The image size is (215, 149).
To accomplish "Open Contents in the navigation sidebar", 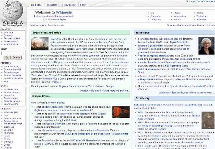I will tap(8, 36).
